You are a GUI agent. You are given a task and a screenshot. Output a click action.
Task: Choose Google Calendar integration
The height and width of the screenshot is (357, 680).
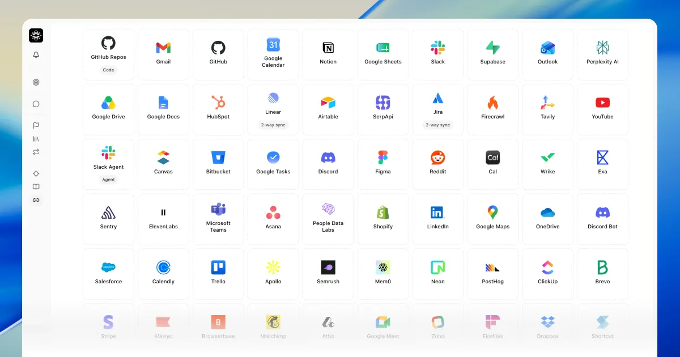(x=273, y=54)
